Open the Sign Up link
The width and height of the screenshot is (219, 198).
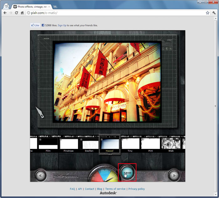62,25
